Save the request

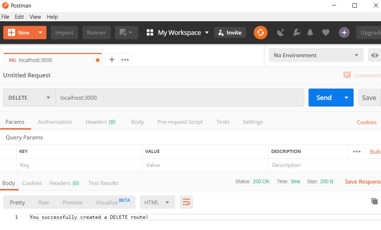(x=369, y=98)
